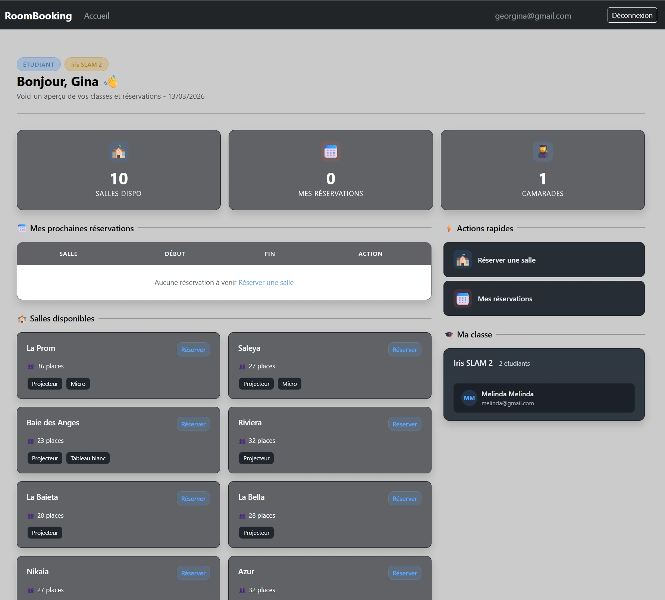Click the graduation cap icon next to Ma classe
Viewport: 665px width, 600px height.
click(x=449, y=335)
